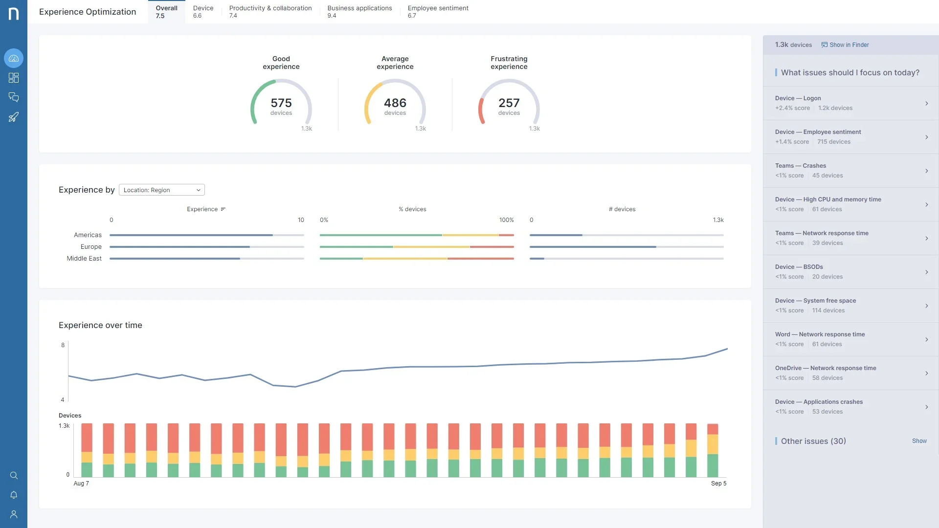This screenshot has width=939, height=528.
Task: Open the dashboards grid sidebar icon
Action: point(14,78)
